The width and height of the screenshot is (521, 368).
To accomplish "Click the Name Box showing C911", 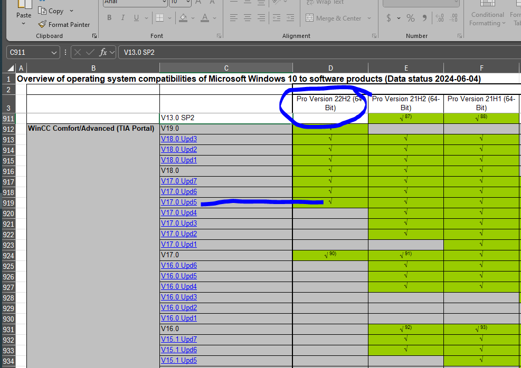I will coord(29,52).
